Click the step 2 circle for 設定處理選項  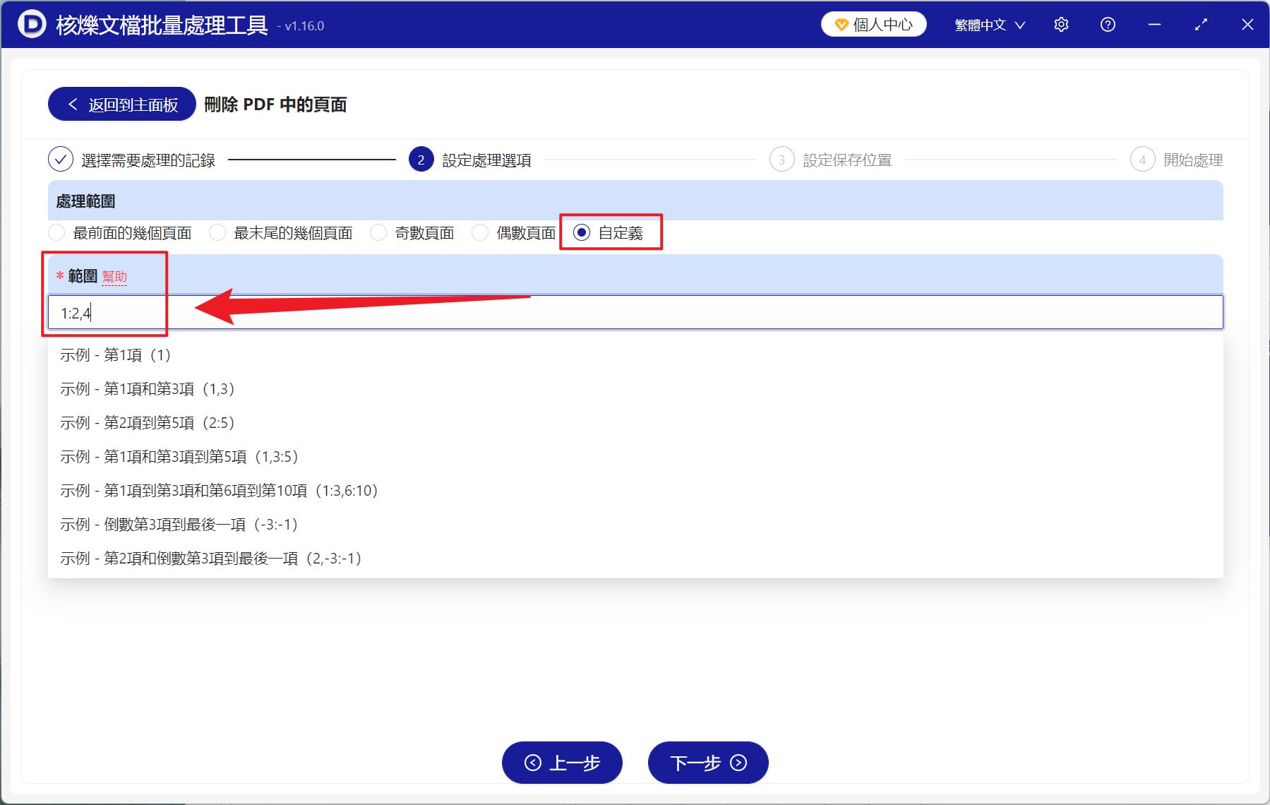tap(421, 160)
